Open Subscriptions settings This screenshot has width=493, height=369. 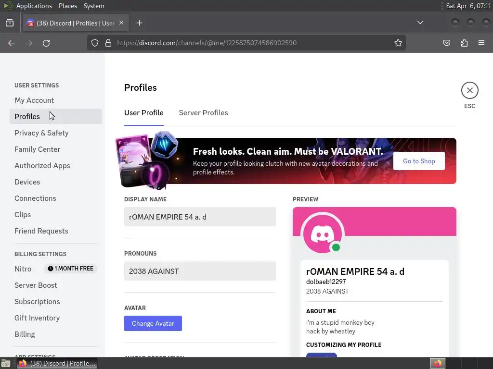(x=56, y=301)
